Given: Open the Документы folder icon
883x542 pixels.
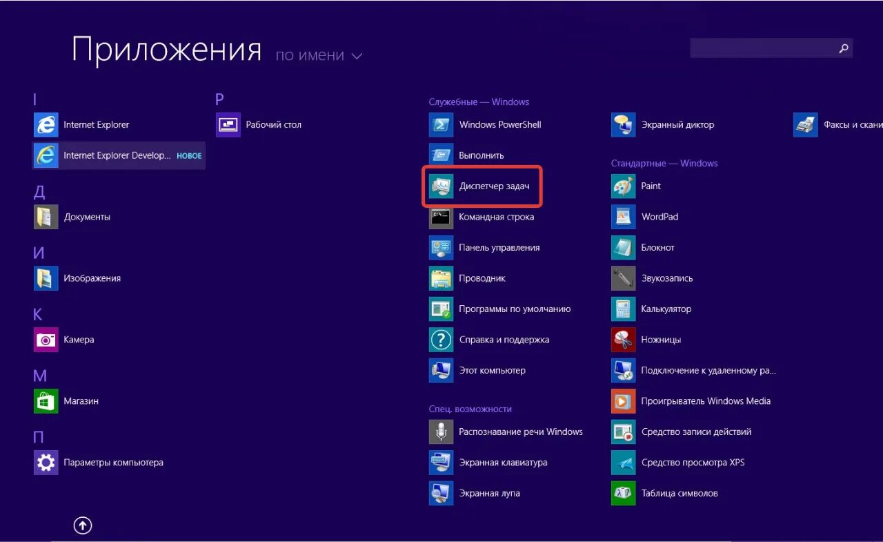Looking at the screenshot, I should (x=46, y=217).
